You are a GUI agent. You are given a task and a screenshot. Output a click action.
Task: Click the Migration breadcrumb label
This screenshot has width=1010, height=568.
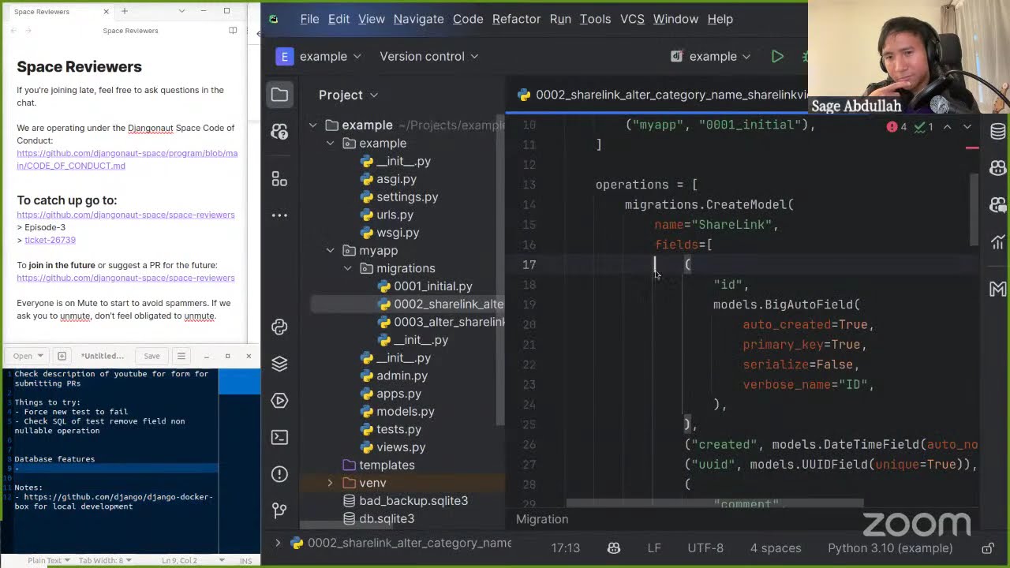(x=542, y=519)
